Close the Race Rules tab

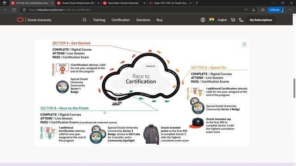(144, 3)
